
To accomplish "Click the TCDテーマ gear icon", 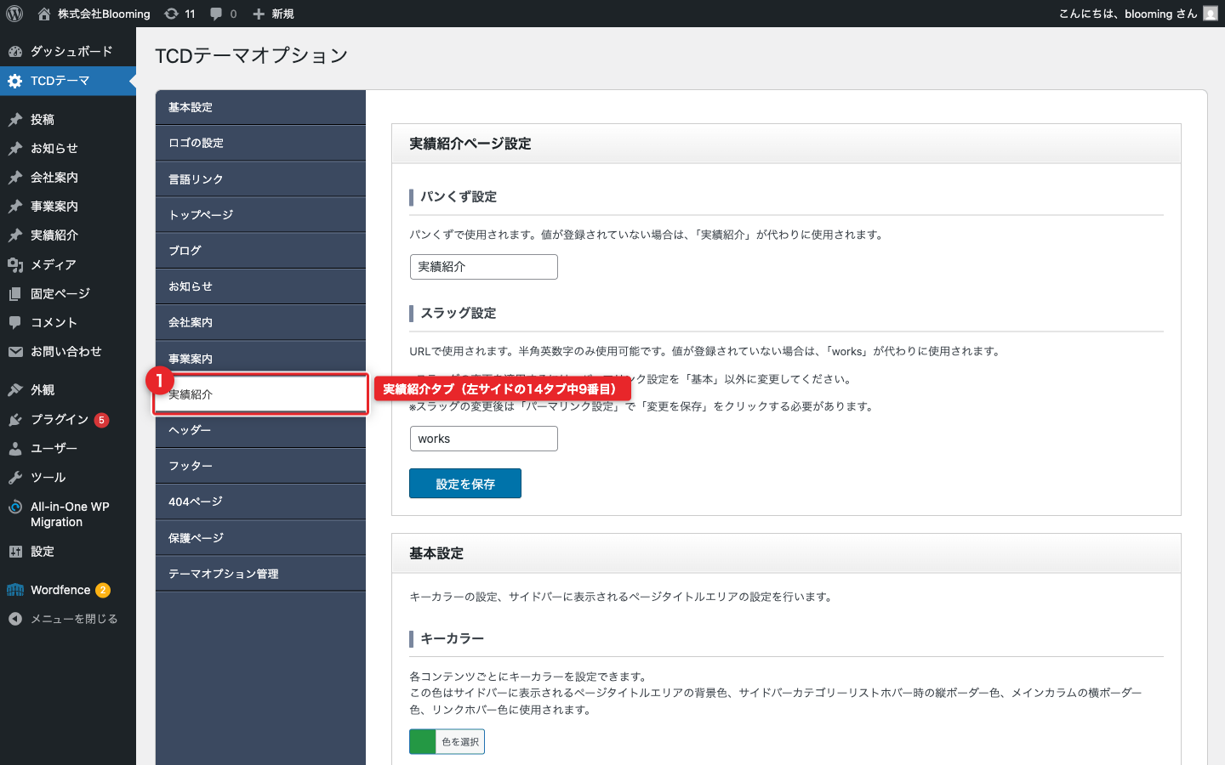I will tap(15, 81).
